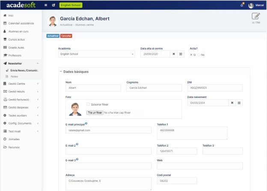Open Calendari assistència in the sidebar
267x191 pixels.
click(21, 24)
